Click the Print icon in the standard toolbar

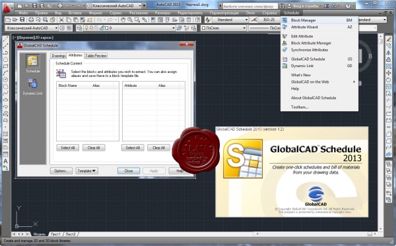[31, 20]
